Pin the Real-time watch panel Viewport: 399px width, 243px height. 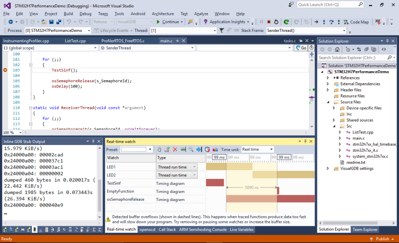coord(305,142)
